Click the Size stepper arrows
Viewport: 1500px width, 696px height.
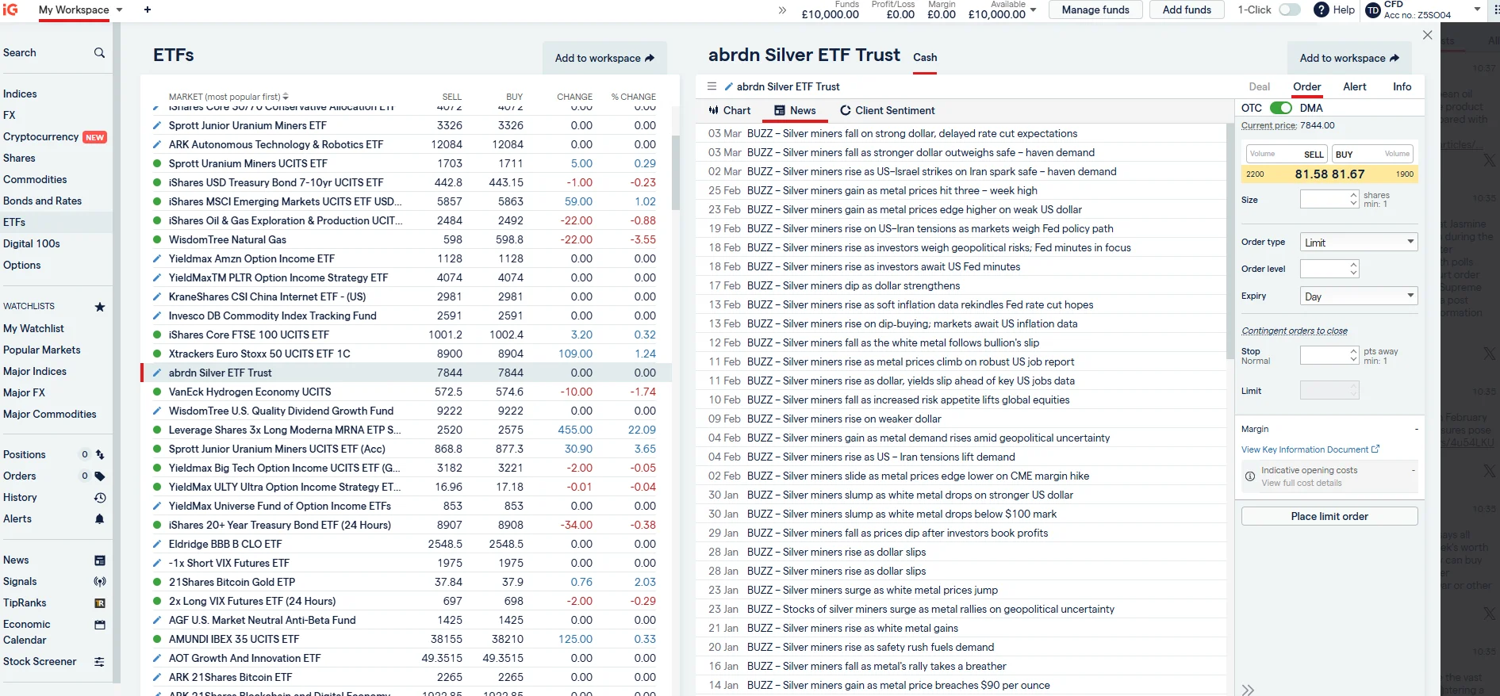point(1354,200)
